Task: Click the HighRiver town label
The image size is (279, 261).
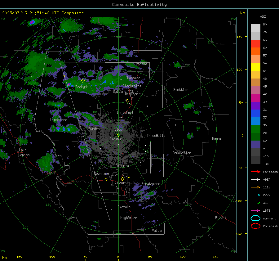Action: pos(129,218)
